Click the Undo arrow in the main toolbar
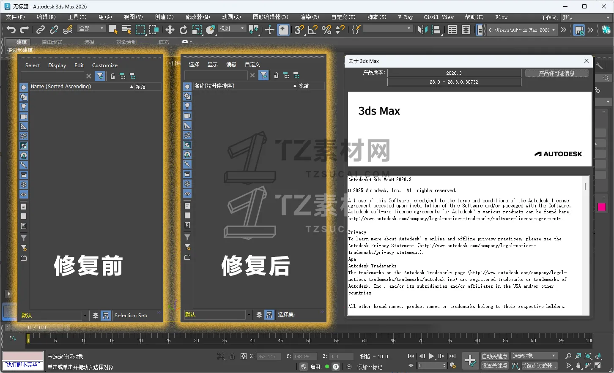The height and width of the screenshot is (373, 614). (x=11, y=30)
